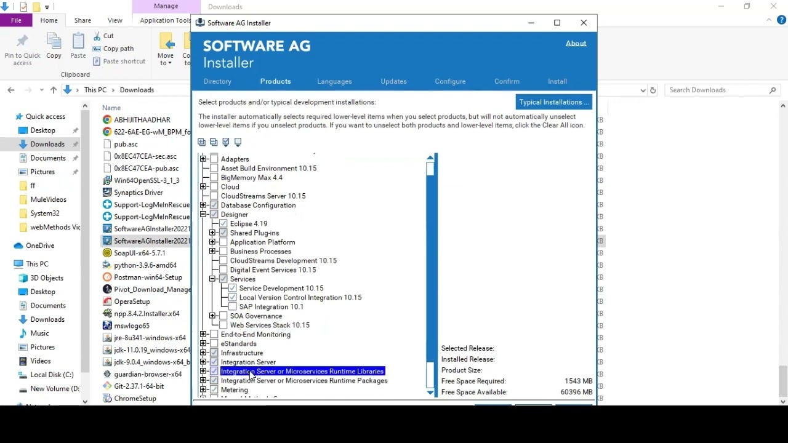The image size is (788, 443).
Task: Go to Updates step in installer
Action: pos(393,81)
